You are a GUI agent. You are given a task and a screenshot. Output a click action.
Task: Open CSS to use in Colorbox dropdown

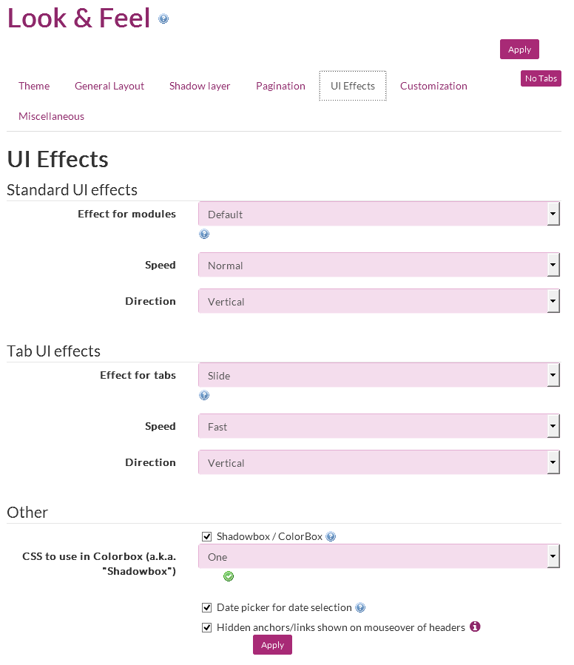tap(379, 556)
